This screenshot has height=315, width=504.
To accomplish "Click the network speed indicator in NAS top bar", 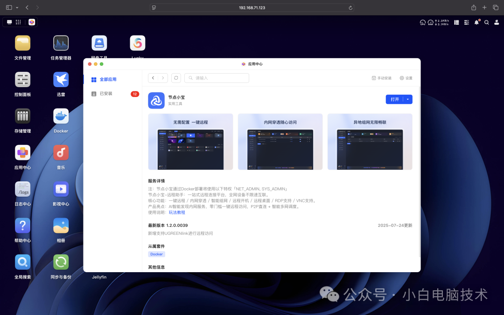I will pyautogui.click(x=442, y=22).
